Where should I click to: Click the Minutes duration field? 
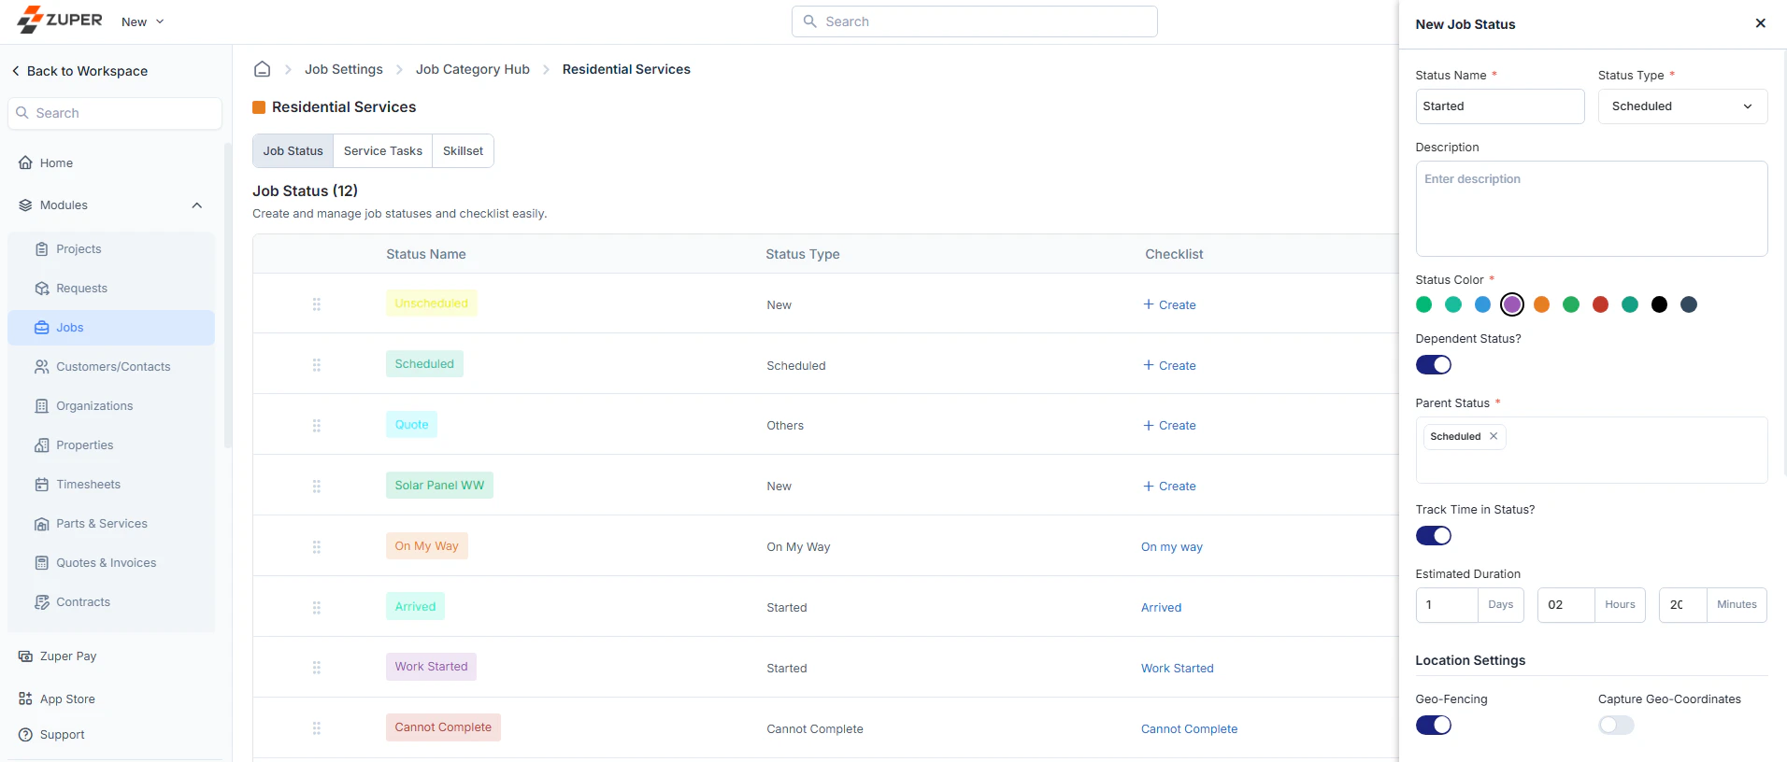pos(1682,605)
